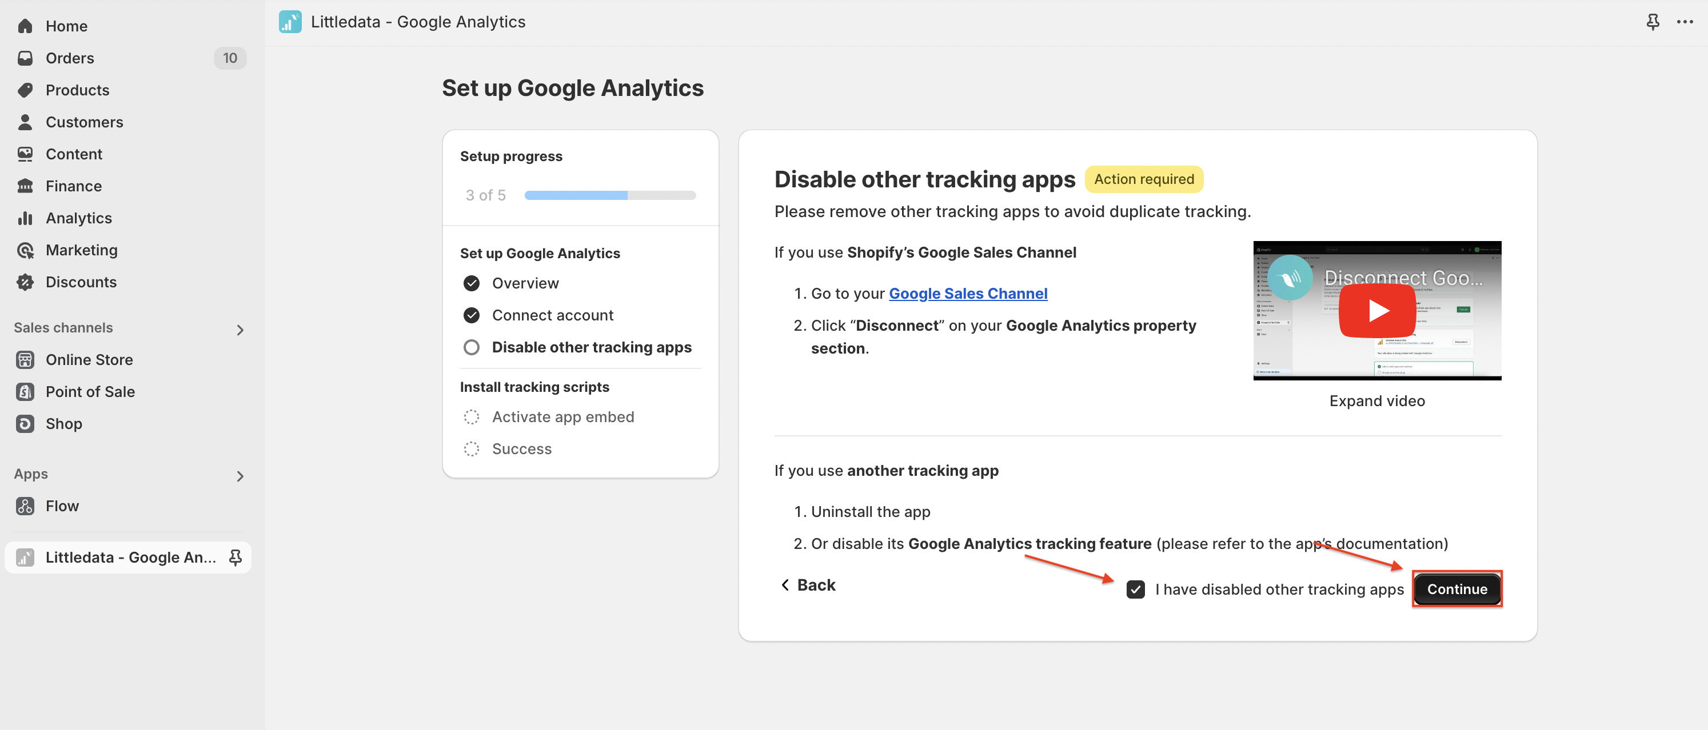The height and width of the screenshot is (730, 1708).
Task: Unpin Littledata app in sidebar
Action: point(235,557)
